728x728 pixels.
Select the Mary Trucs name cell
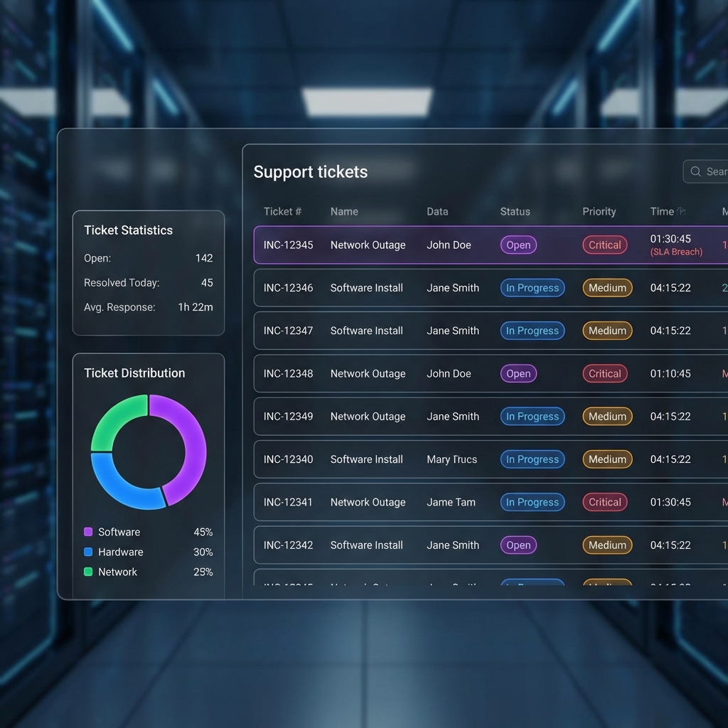[451, 459]
